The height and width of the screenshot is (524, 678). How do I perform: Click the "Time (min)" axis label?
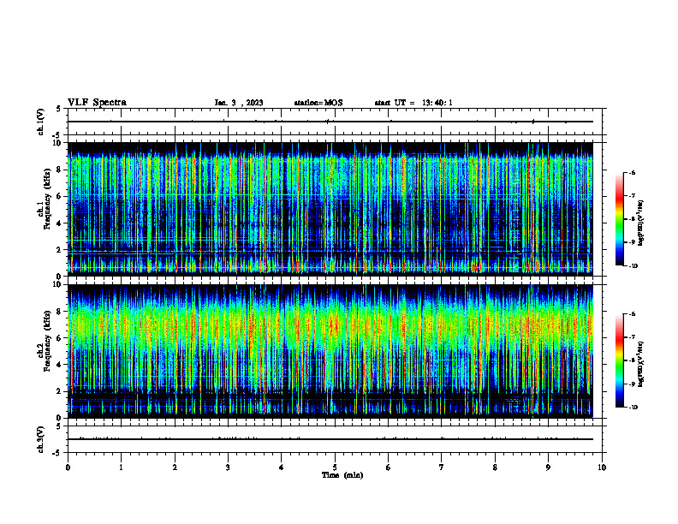[342, 475]
